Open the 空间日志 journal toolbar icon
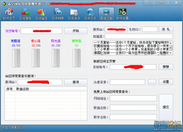Viewport: 183px width, 132px height. click(90, 14)
